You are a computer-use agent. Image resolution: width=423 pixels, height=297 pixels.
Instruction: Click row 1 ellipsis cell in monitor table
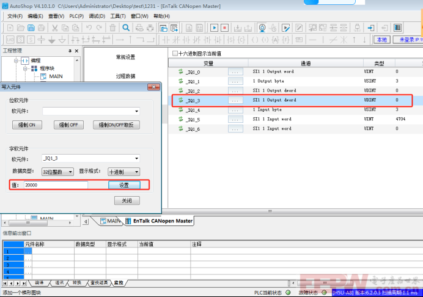click(x=28, y=251)
